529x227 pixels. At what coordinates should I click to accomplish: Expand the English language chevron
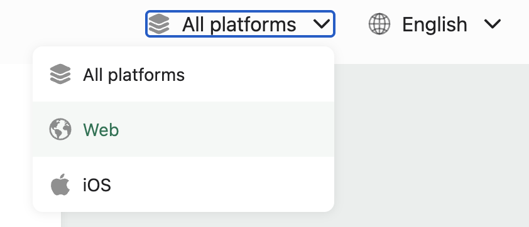[493, 24]
